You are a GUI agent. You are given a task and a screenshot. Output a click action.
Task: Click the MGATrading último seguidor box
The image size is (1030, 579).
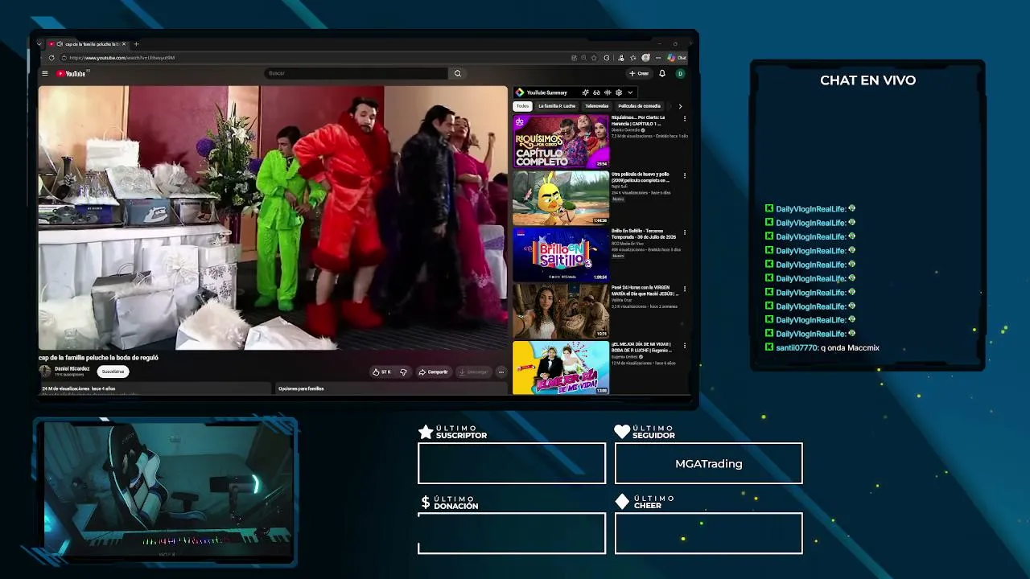tap(709, 463)
